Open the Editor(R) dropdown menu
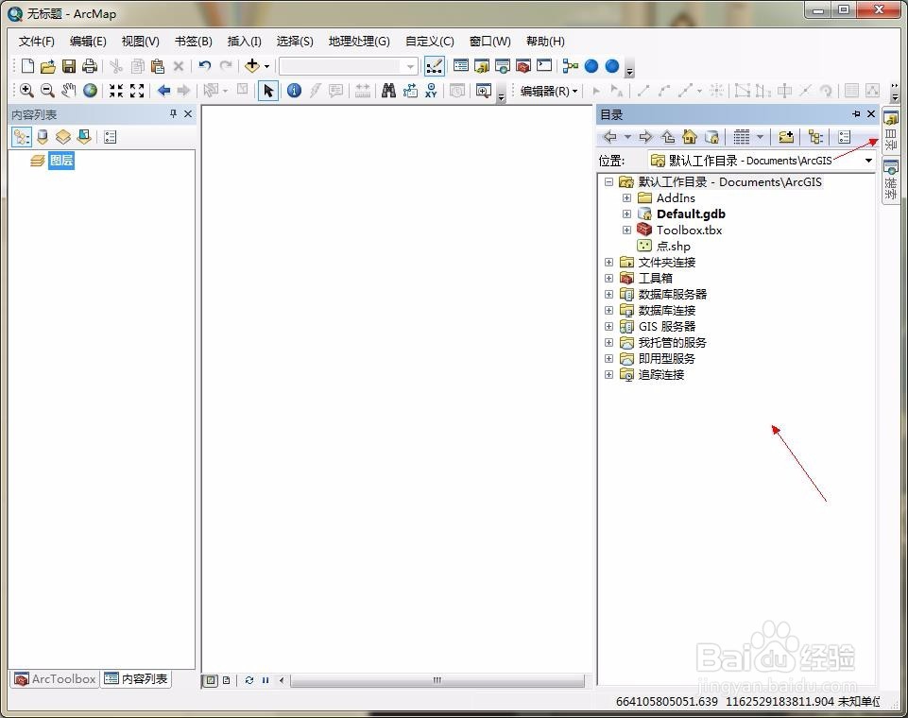Viewport: 908px width, 718px height. (548, 91)
